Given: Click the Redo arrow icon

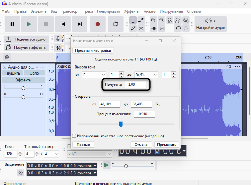Looking at the screenshot, I should [x=186, y=28].
